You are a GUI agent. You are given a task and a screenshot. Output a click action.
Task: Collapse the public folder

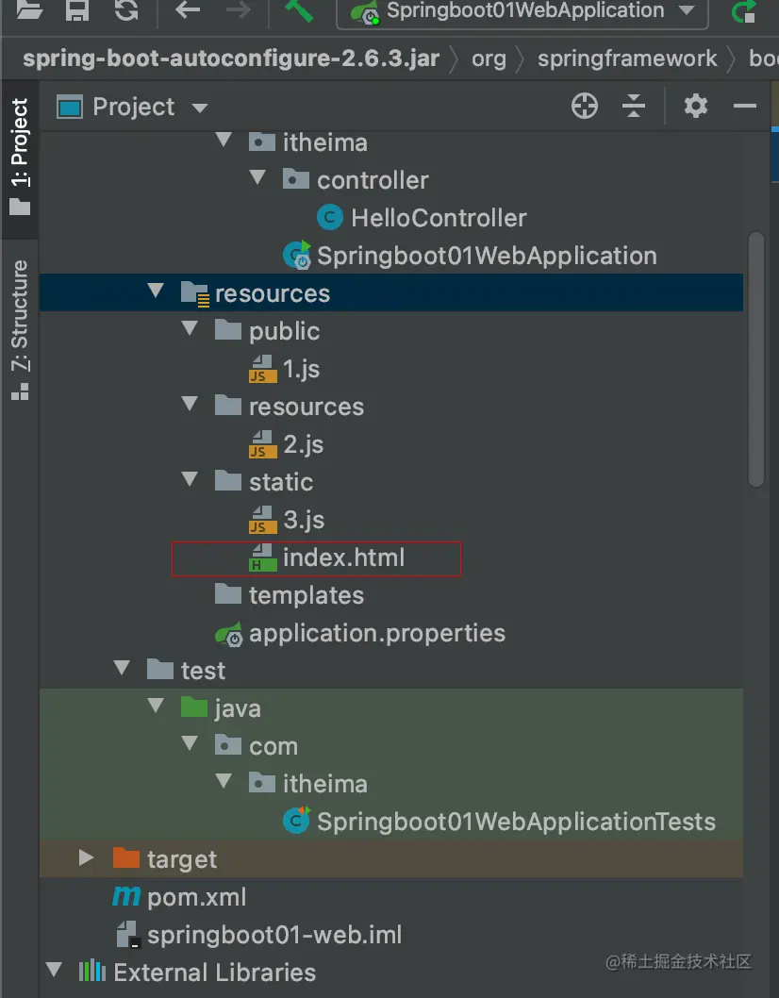(190, 328)
